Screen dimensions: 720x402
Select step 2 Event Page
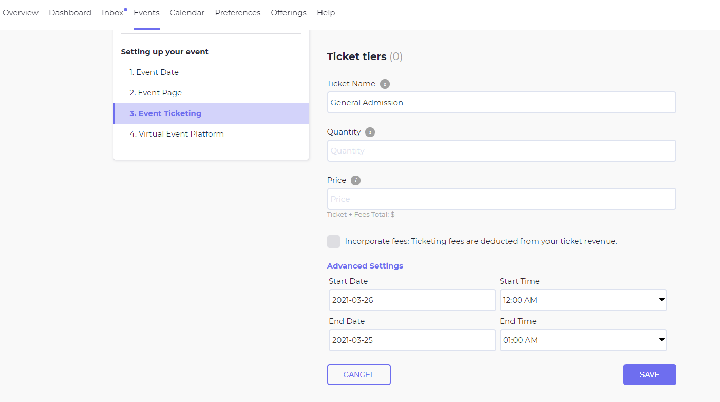click(x=211, y=93)
